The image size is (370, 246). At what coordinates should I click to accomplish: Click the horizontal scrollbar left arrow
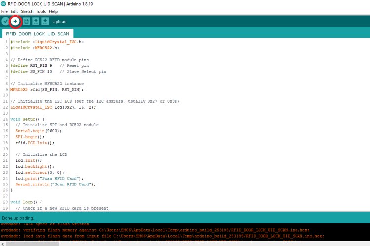click(2, 244)
